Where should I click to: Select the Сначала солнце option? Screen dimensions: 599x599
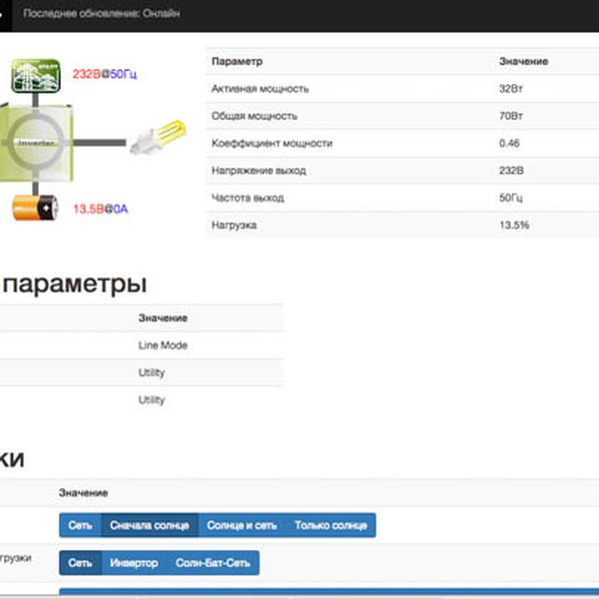coord(149,525)
